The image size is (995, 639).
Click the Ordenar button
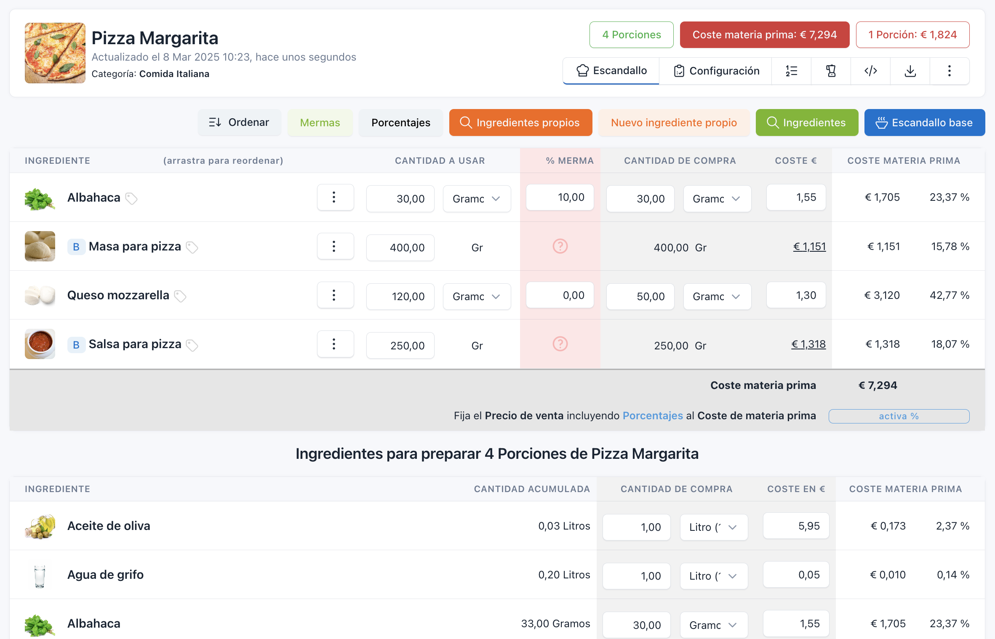point(239,122)
